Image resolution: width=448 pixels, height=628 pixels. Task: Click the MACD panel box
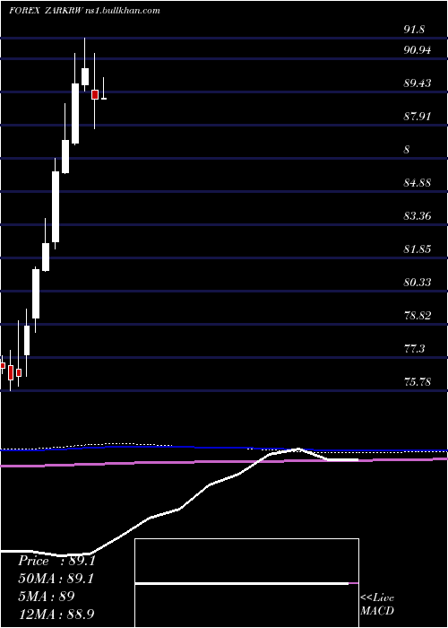click(x=246, y=583)
